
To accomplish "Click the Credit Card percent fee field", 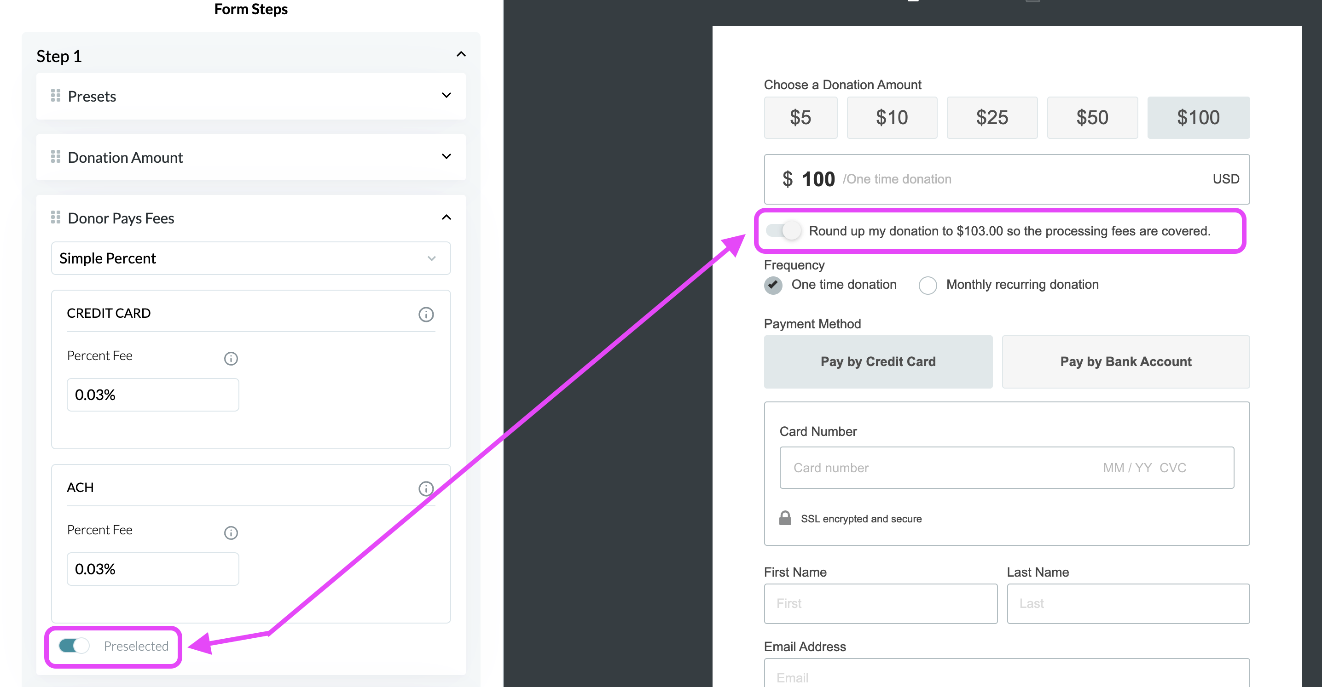I will pyautogui.click(x=152, y=395).
